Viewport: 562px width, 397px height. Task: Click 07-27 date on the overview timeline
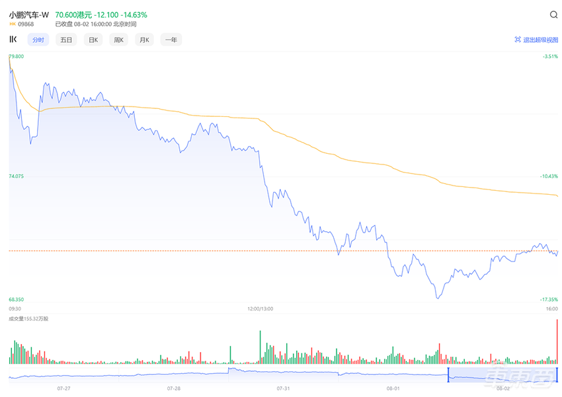(64, 389)
